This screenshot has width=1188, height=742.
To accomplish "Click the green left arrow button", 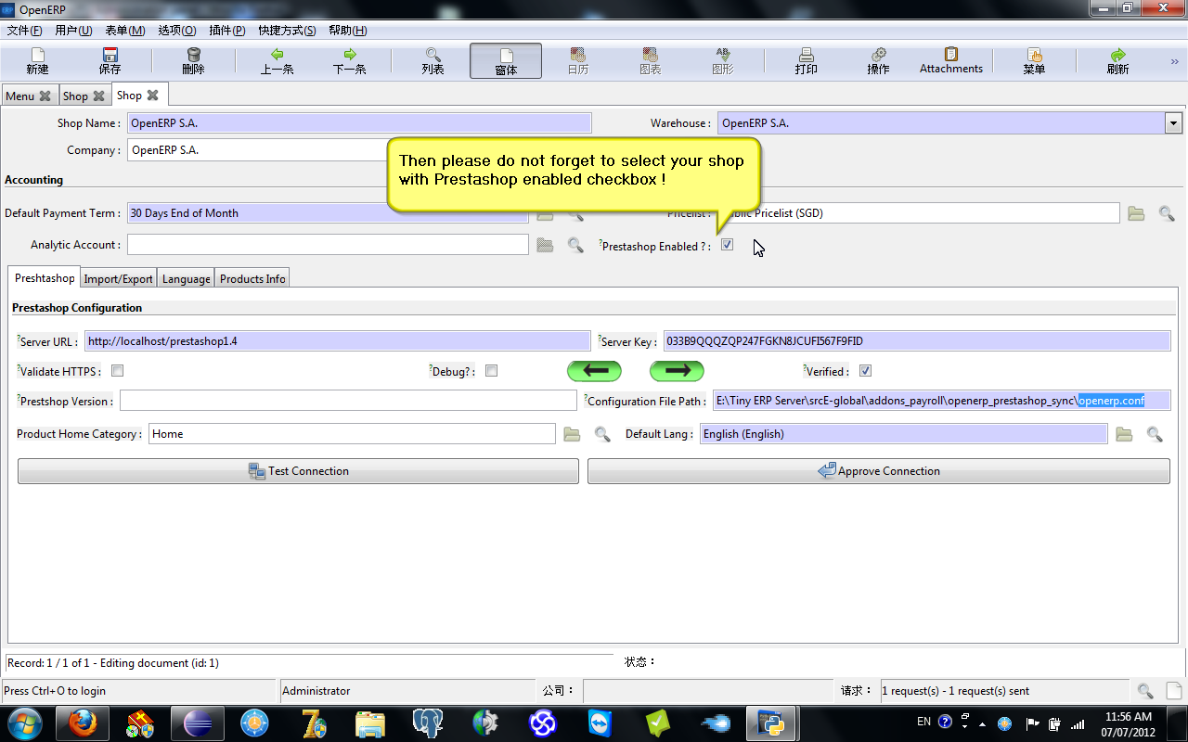I will [594, 371].
